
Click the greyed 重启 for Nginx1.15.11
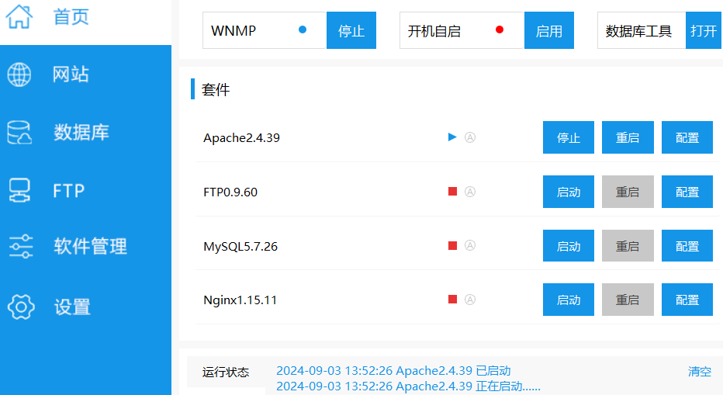[x=628, y=300]
